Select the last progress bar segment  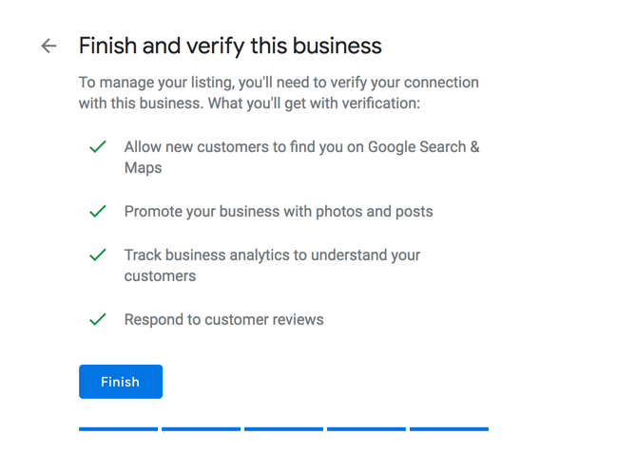[450, 428]
